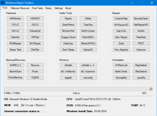This screenshot has width=157, height=116.
Task: Open NirLauncher
Action: click(69, 31)
